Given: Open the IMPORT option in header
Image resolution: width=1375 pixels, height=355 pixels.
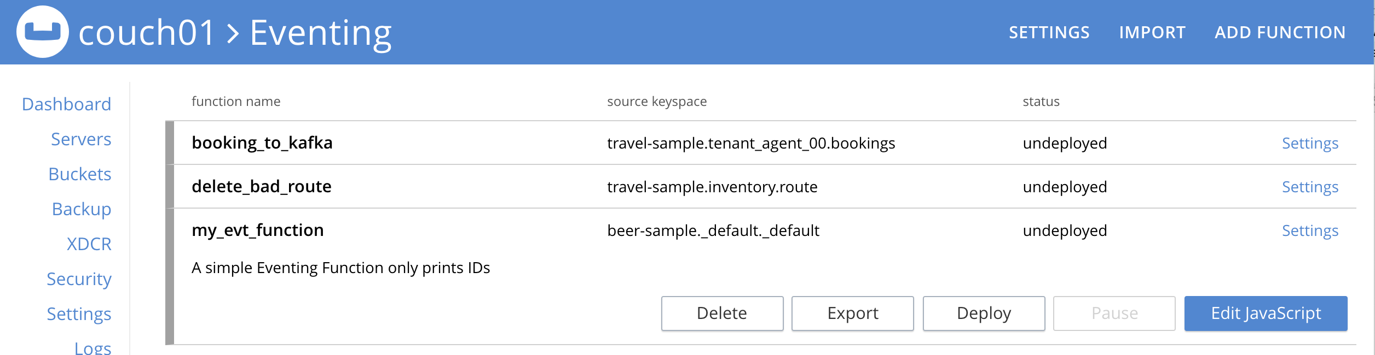Looking at the screenshot, I should 1152,32.
